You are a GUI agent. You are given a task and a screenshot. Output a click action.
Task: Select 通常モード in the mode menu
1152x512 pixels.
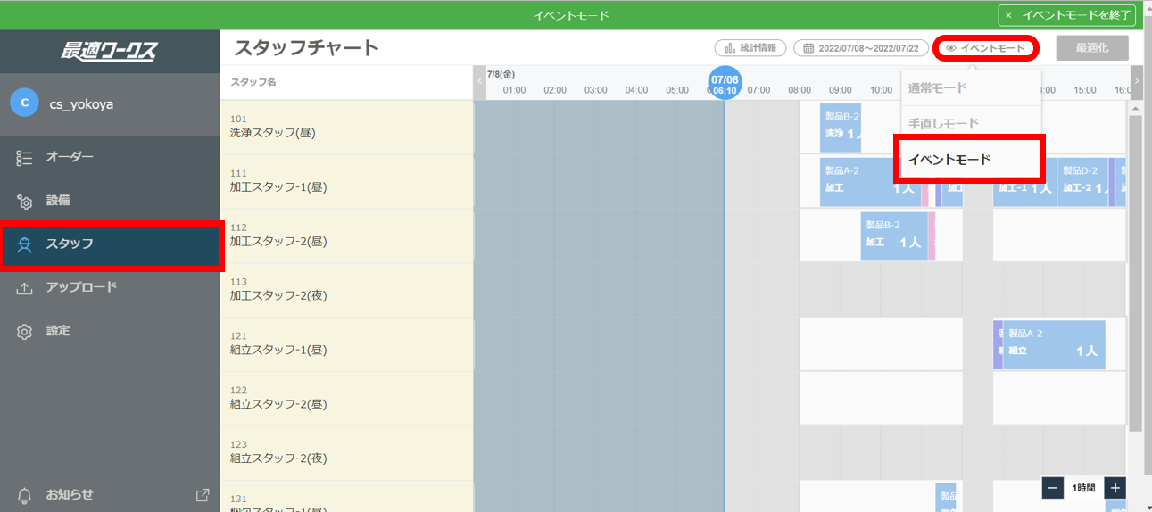point(971,88)
